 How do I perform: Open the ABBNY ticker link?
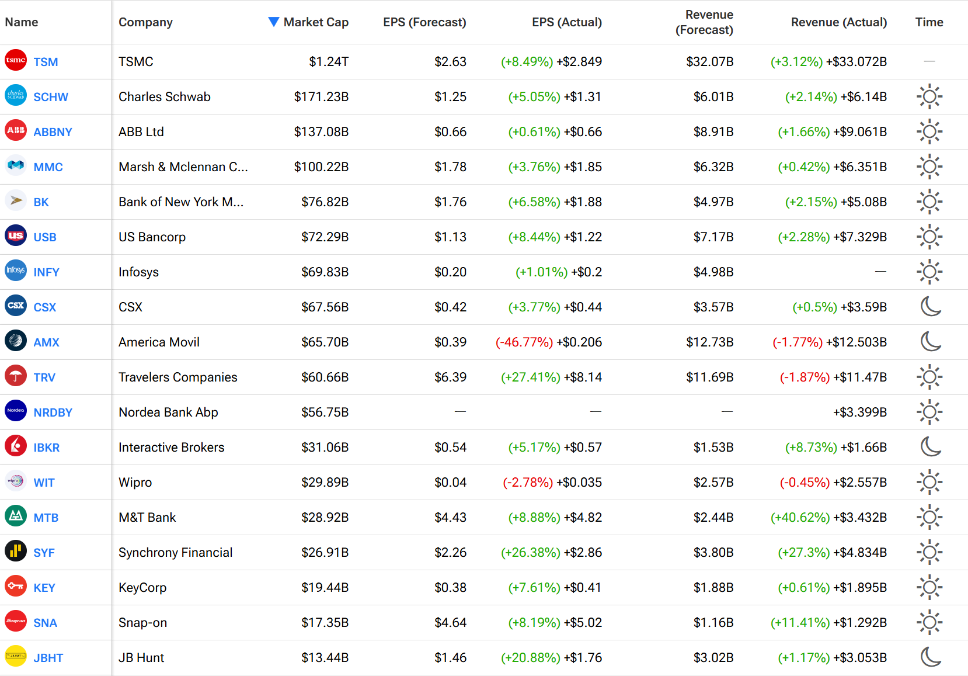pos(53,132)
